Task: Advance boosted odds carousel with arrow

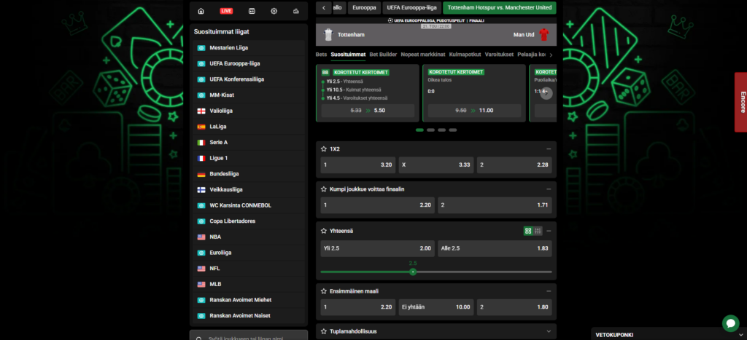Action: pos(546,93)
